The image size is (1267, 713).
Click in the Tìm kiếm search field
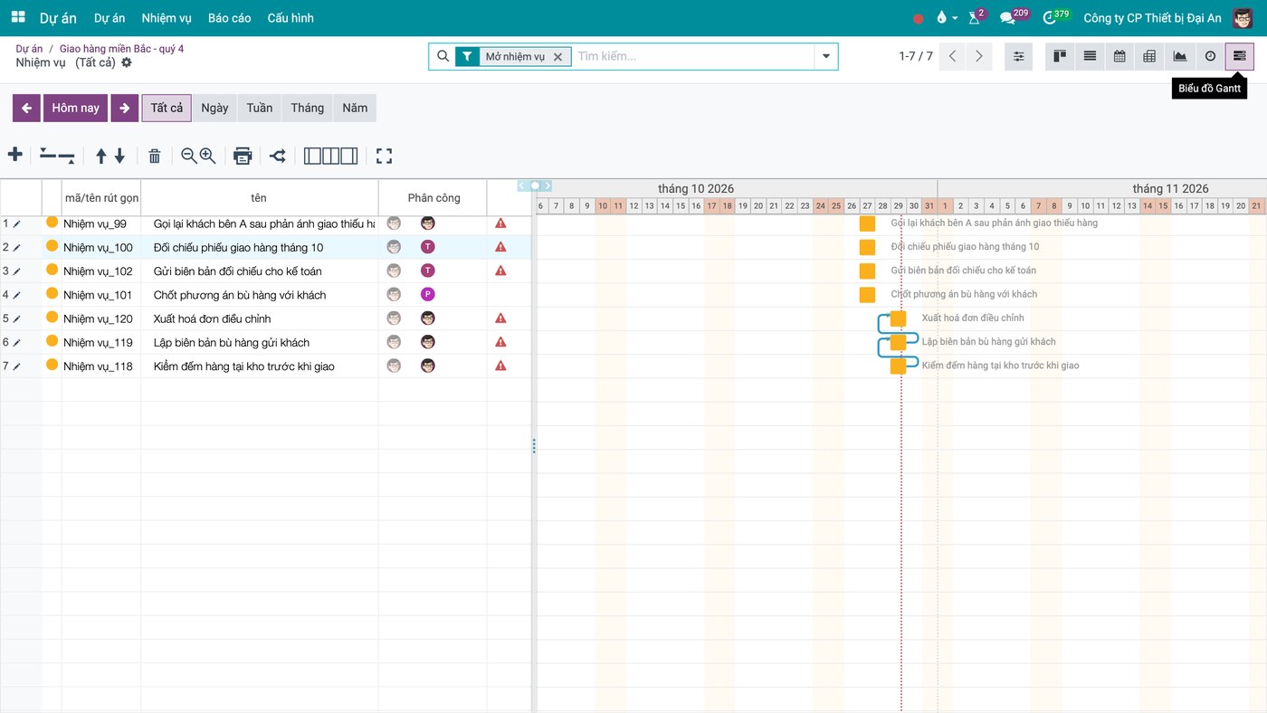(692, 56)
